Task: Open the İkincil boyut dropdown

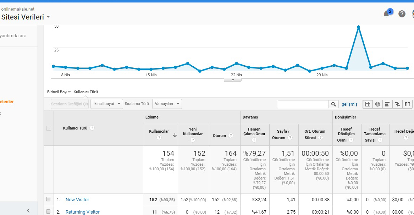Action: tap(107, 104)
